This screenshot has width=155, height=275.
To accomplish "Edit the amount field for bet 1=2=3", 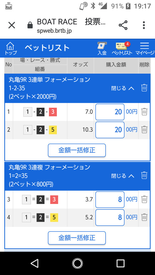I will [110, 200].
